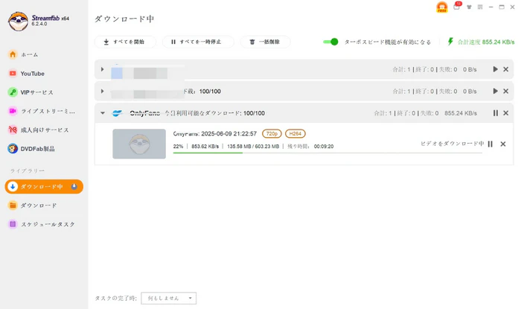The image size is (521, 309).
Task: Open VIPサービス section
Action: pos(36,92)
